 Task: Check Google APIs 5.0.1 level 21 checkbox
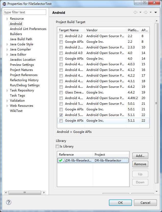(61, 109)
